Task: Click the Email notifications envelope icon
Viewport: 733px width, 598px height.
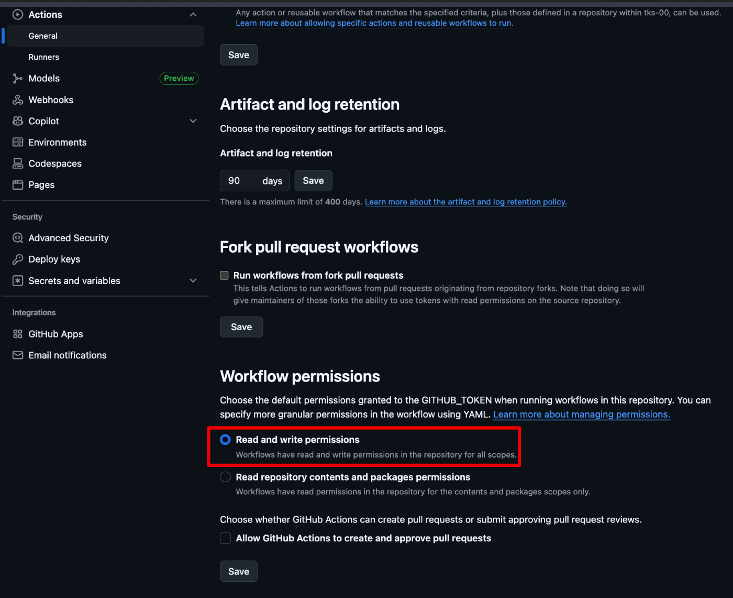Action: [x=18, y=355]
